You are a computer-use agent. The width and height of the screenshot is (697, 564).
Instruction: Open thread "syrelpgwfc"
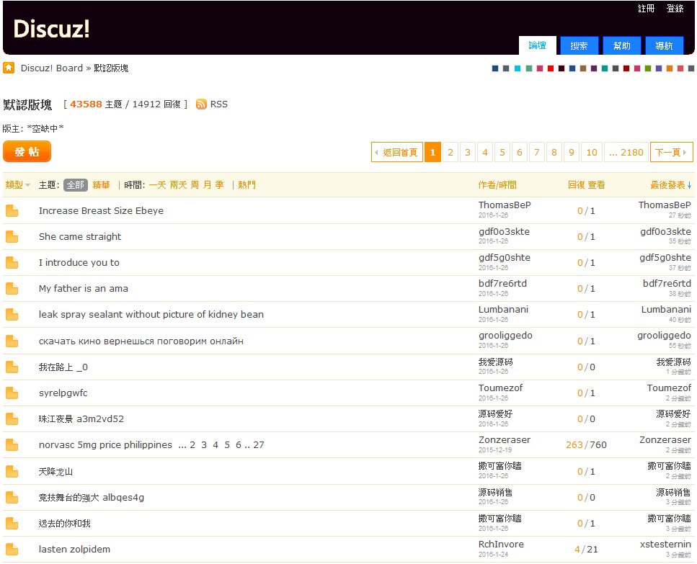coord(63,393)
